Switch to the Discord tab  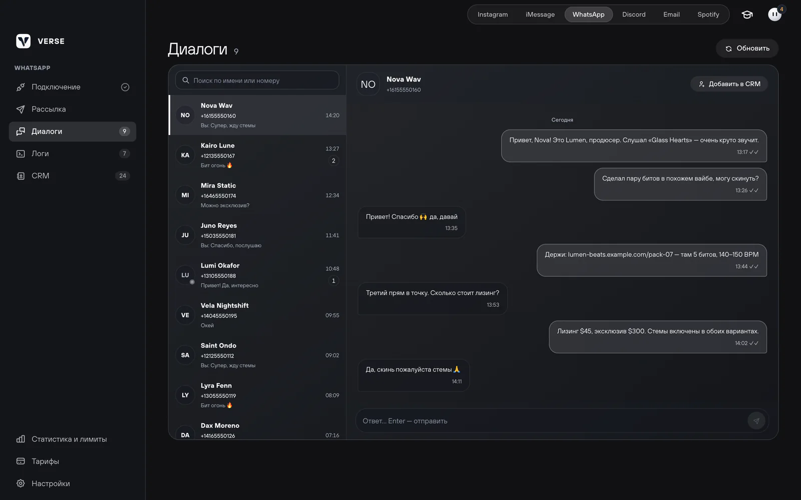(634, 14)
